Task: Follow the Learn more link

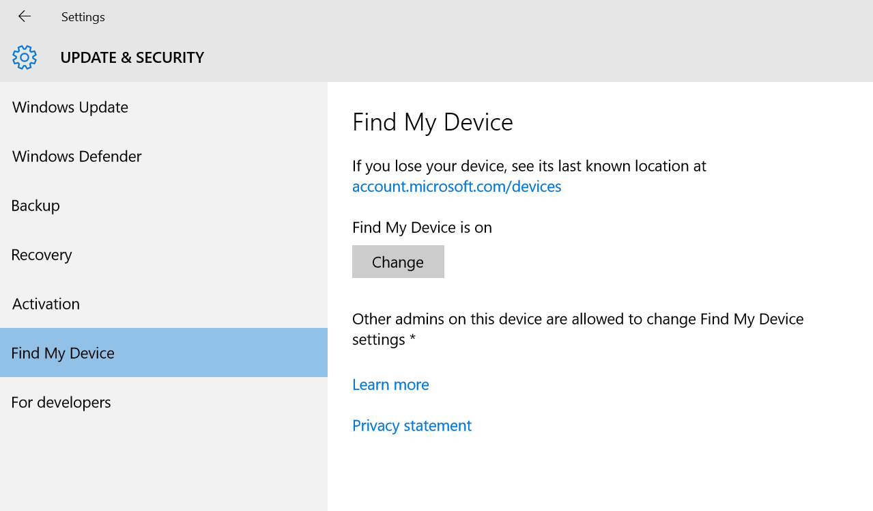Action: (x=390, y=385)
